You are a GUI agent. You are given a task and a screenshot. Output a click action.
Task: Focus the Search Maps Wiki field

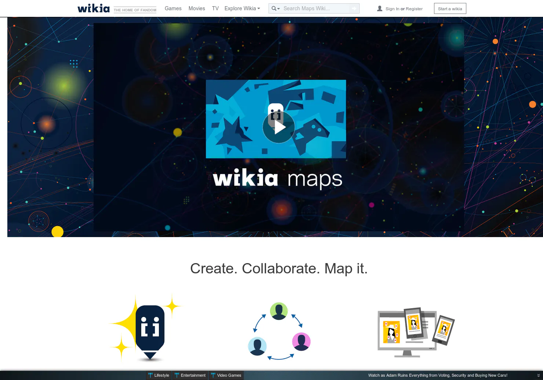tap(315, 8)
